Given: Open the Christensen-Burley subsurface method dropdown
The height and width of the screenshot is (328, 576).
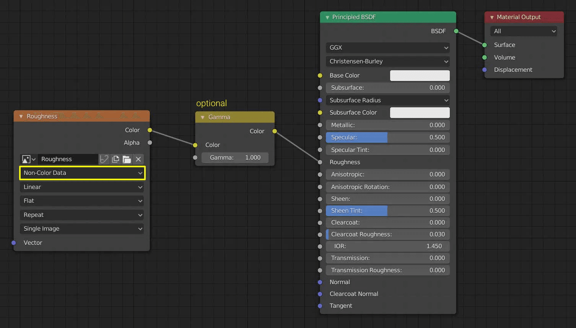Looking at the screenshot, I should coord(387,61).
